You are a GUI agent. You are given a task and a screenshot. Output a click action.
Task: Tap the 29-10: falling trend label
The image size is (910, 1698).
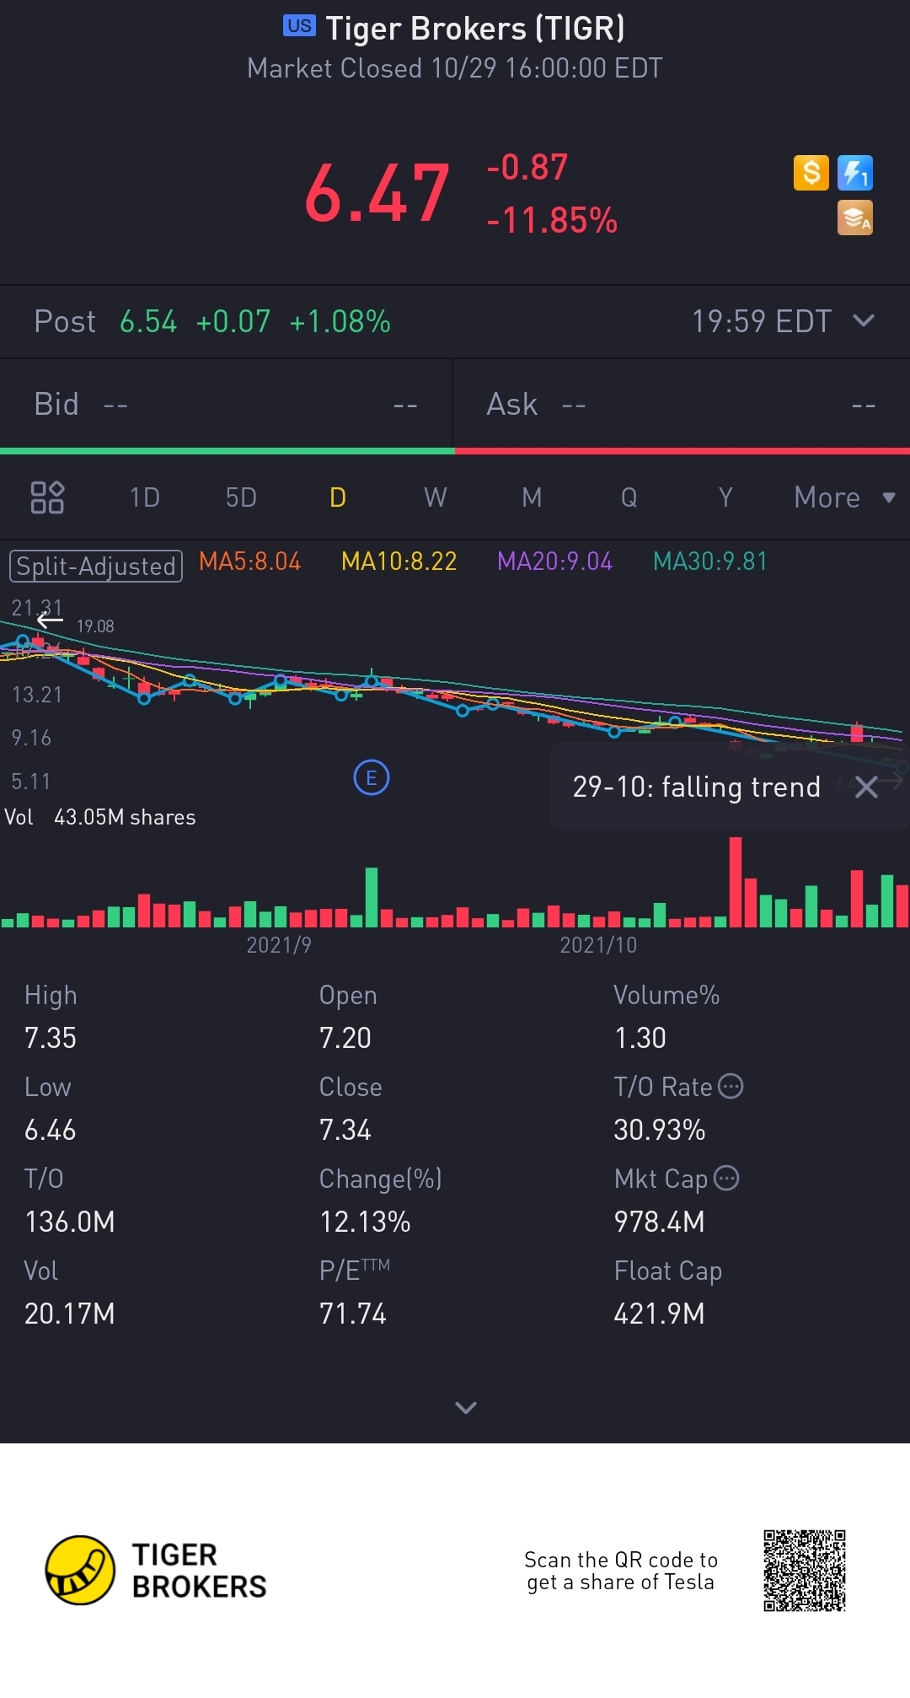tap(696, 787)
